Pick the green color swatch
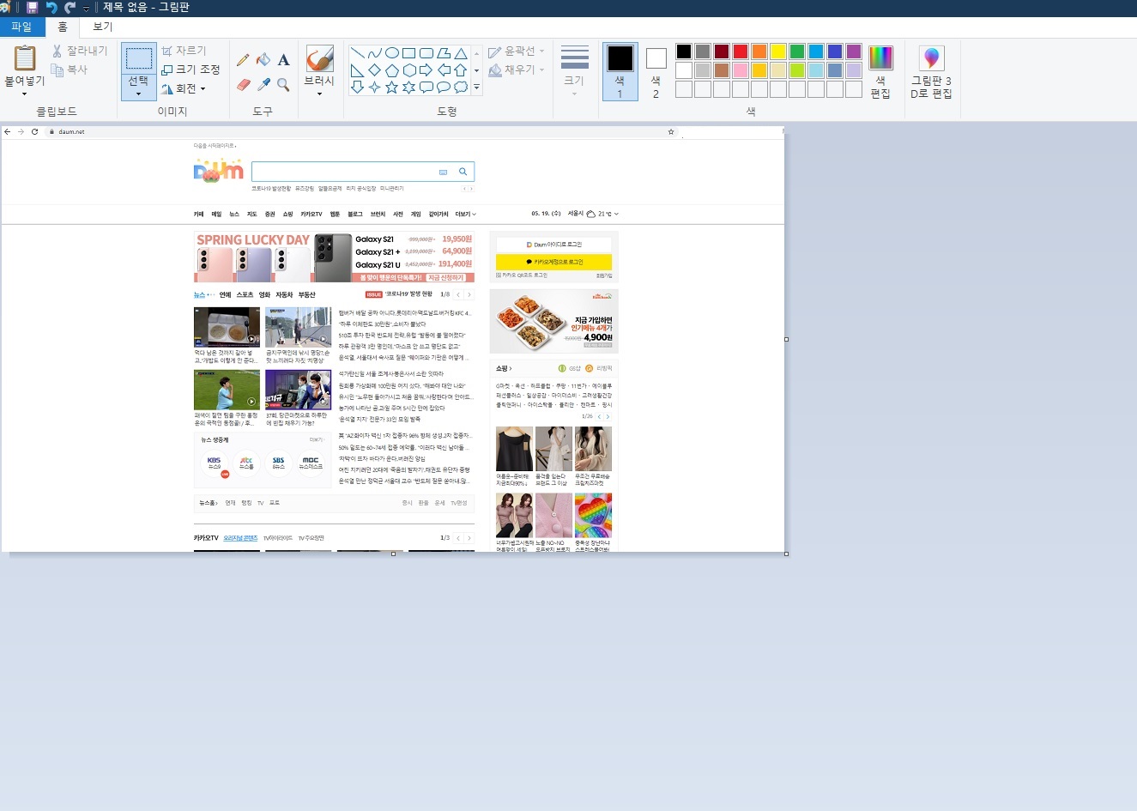 (x=797, y=51)
